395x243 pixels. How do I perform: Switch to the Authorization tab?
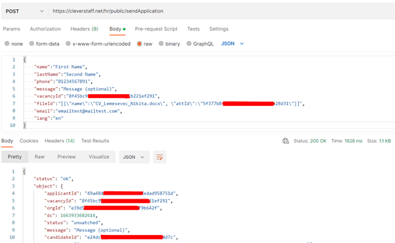(x=45, y=29)
